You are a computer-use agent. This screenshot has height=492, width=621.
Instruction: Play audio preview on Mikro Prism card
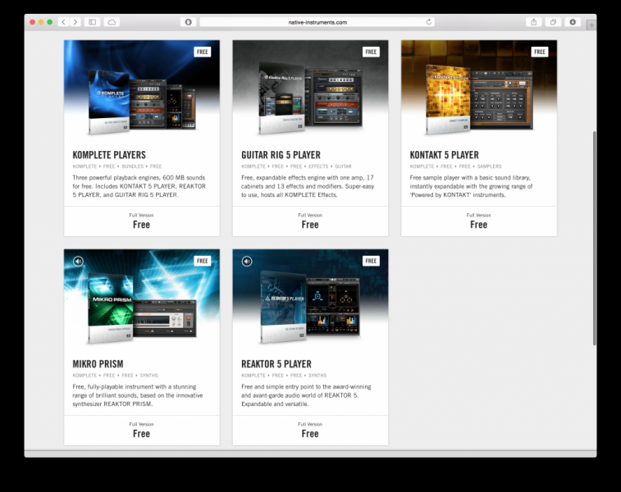[x=79, y=262]
